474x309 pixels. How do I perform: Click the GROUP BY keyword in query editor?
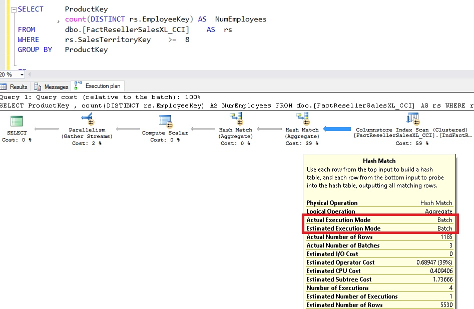pyautogui.click(x=35, y=49)
